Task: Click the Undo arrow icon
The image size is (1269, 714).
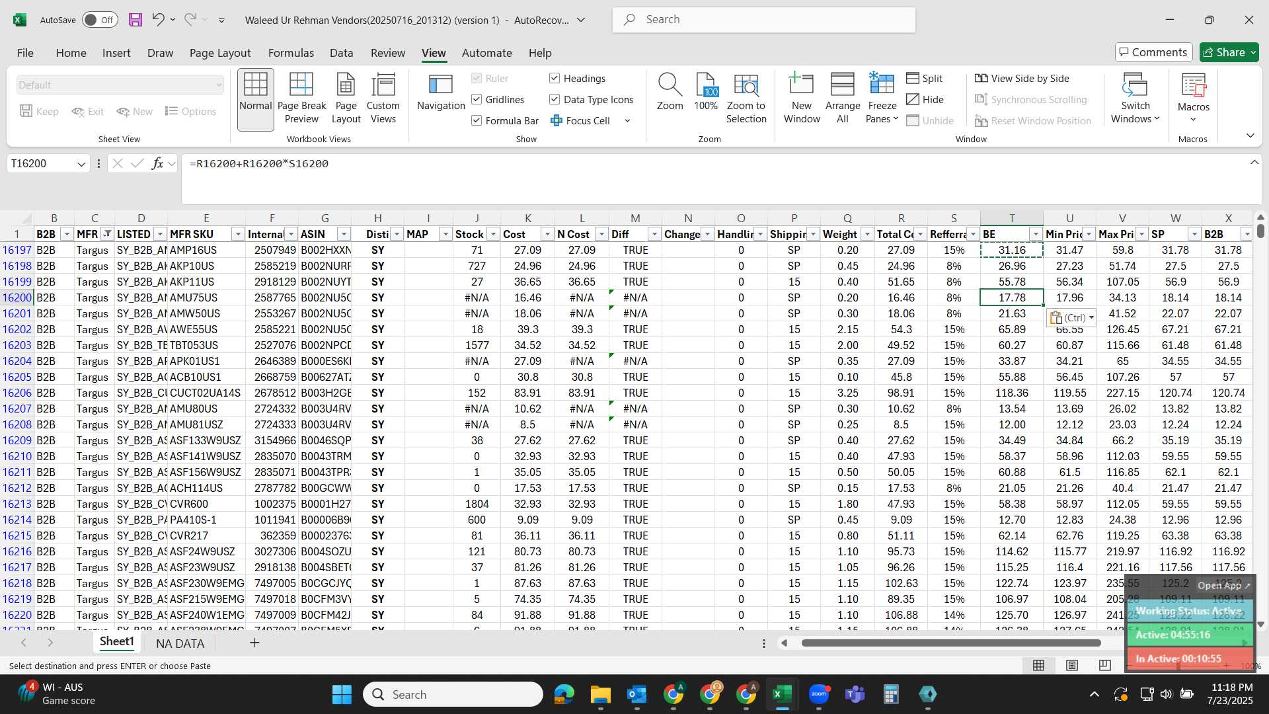Action: (158, 19)
